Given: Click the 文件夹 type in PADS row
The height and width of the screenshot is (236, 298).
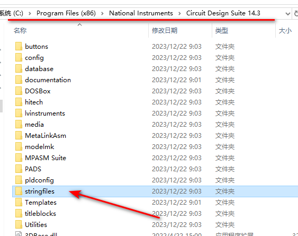Looking at the screenshot, I should (225, 169).
